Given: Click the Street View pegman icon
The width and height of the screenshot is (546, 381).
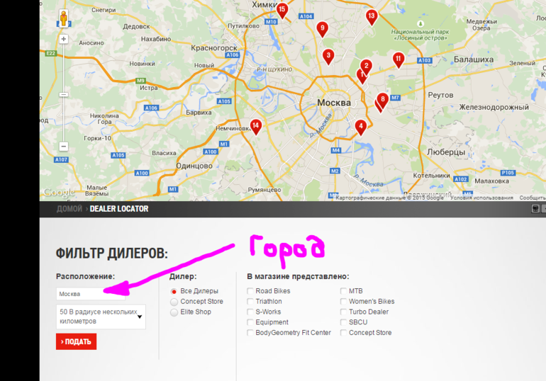Looking at the screenshot, I should 63,18.
